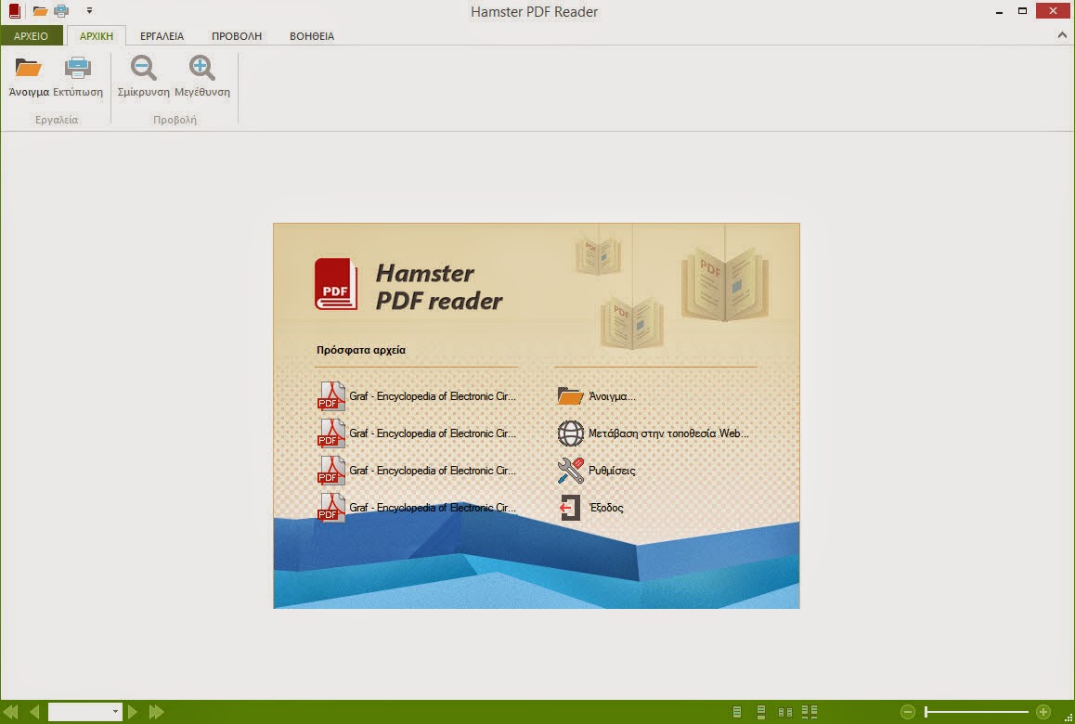Close the Hamster PDF Reader window
Viewport: 1075px width, 724px height.
[x=1053, y=10]
